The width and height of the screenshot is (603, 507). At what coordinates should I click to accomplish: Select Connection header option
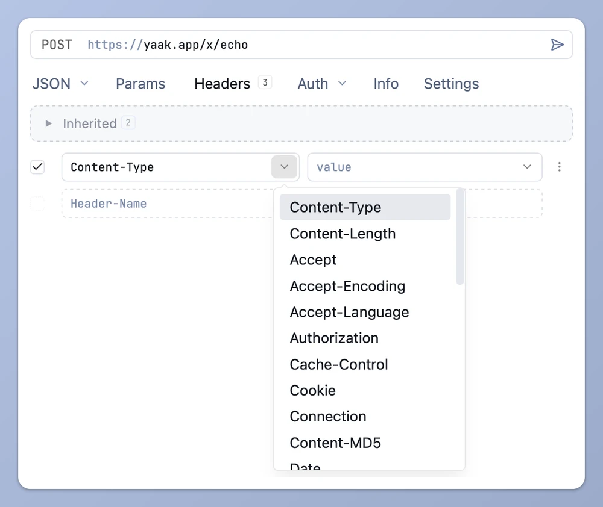click(365, 417)
